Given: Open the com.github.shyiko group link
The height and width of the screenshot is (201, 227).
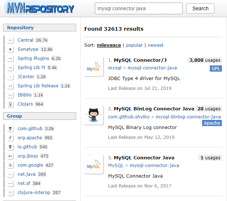Looking at the screenshot, I should click(129, 117).
